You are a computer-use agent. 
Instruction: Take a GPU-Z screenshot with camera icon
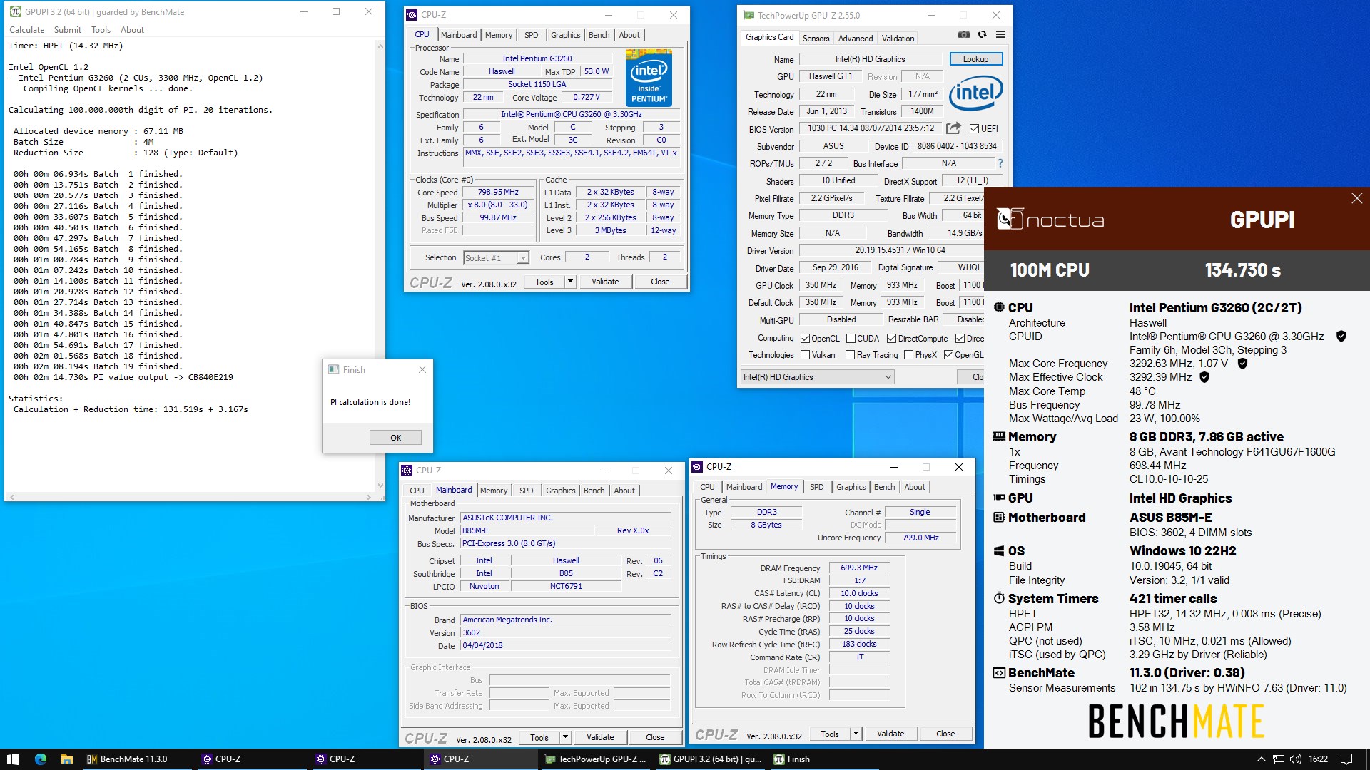coord(964,34)
